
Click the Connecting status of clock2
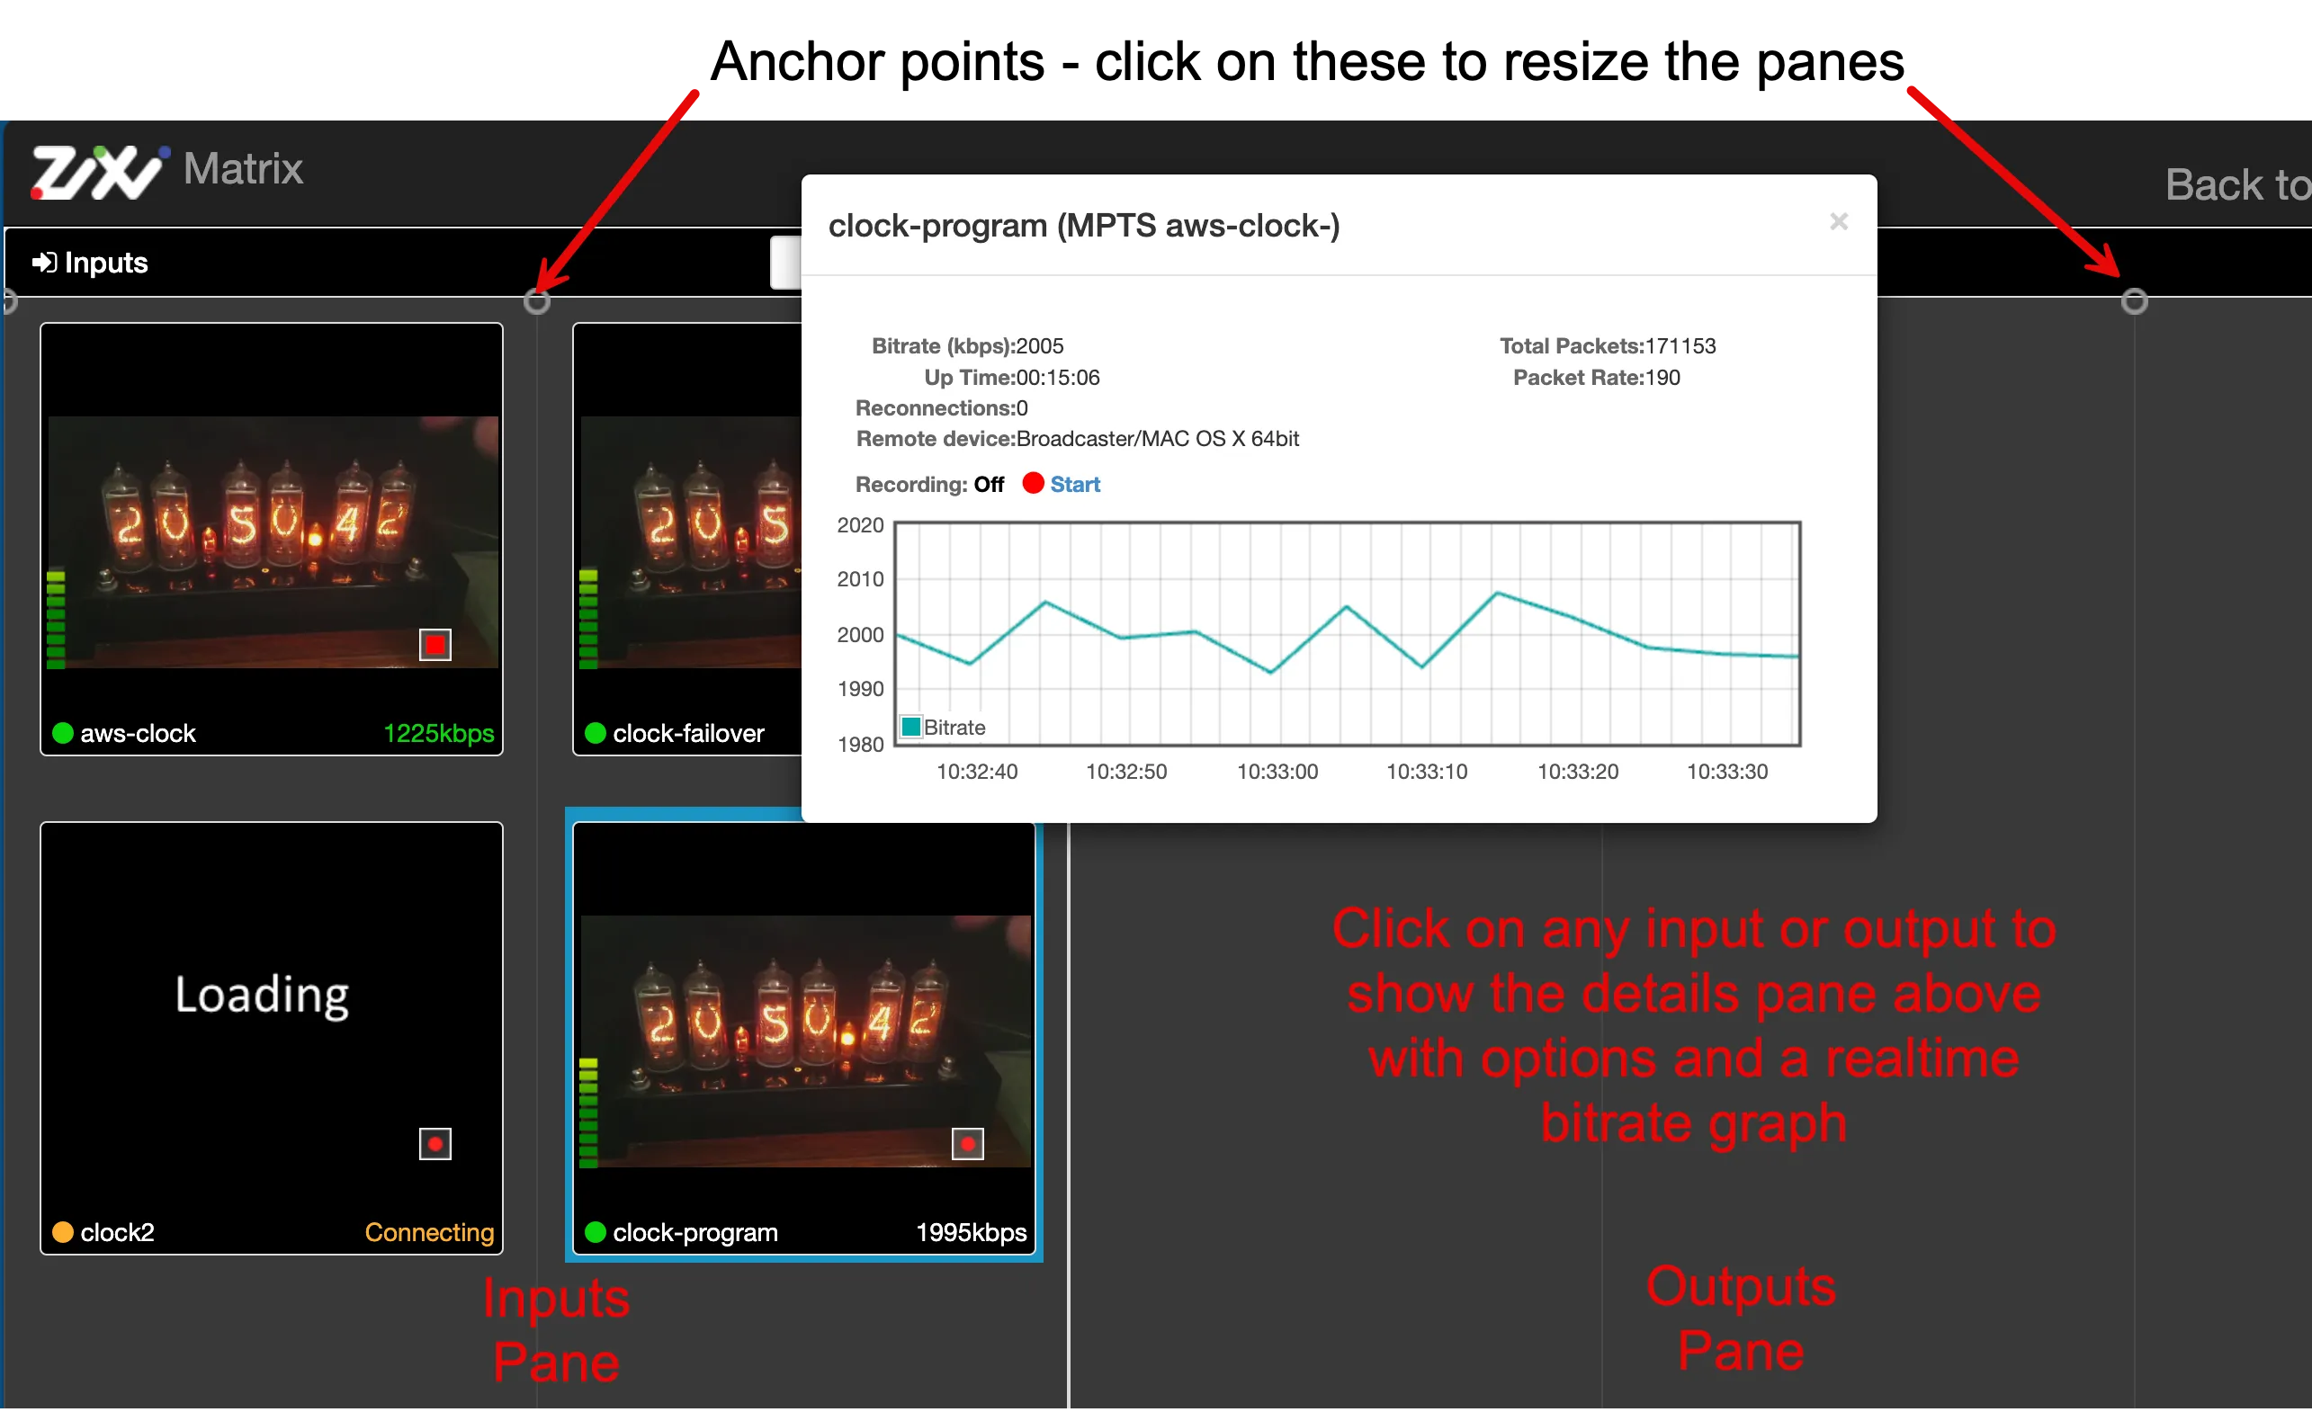tap(430, 1233)
